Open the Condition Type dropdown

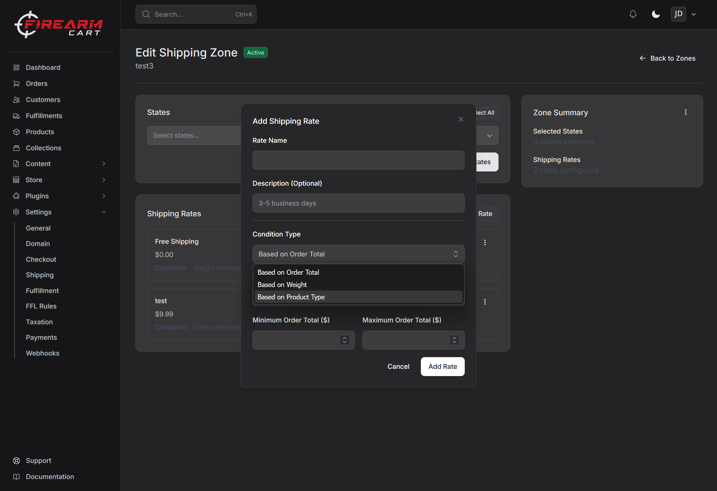coord(358,254)
